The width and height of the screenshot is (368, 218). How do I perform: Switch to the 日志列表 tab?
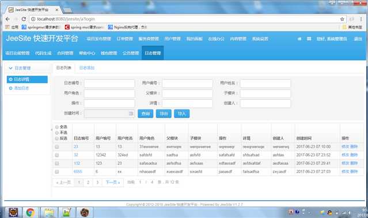63,68
